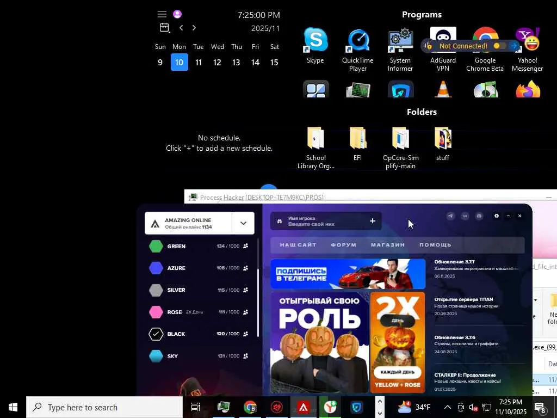Open the Discord icon in Amazing launcher

(x=479, y=216)
